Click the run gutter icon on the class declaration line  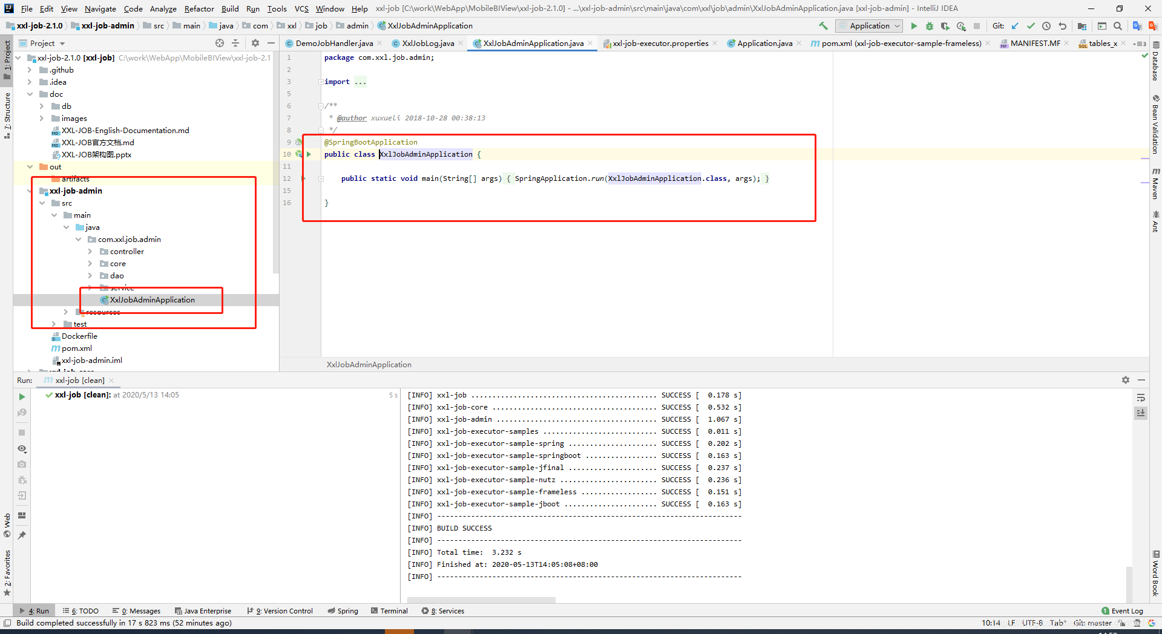click(x=309, y=154)
